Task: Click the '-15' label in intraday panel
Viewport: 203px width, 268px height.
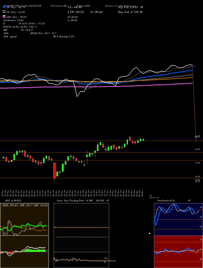Action: (x=106, y=258)
